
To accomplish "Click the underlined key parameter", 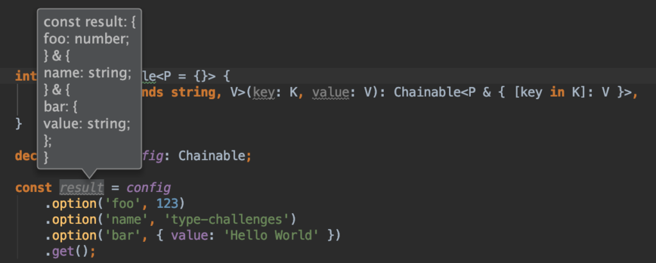I will pyautogui.click(x=263, y=92).
